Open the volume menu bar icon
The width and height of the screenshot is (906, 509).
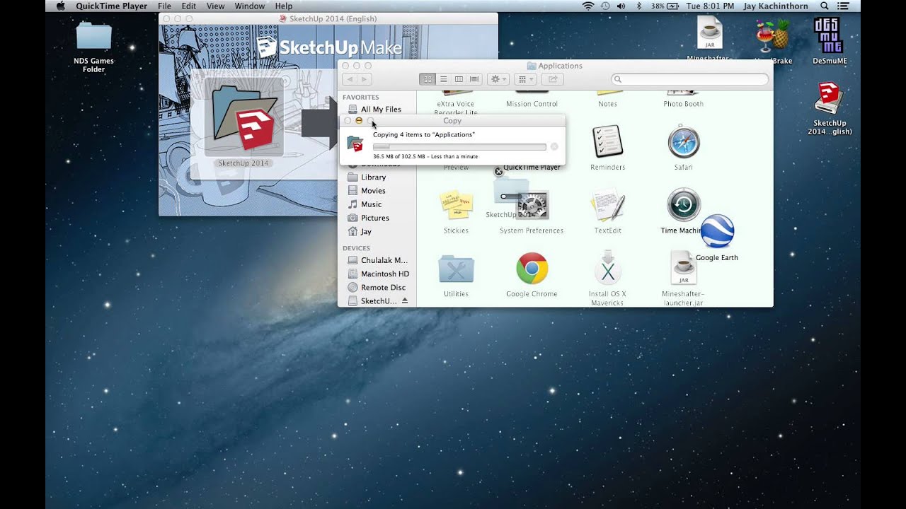pos(621,6)
